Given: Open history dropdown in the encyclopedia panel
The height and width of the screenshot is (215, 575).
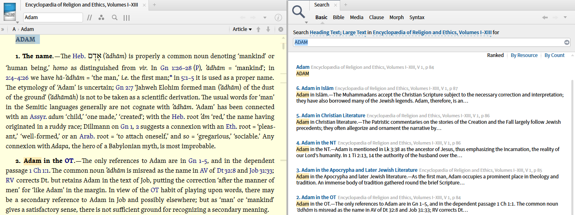Looking at the screenshot, I should click(x=265, y=18).
